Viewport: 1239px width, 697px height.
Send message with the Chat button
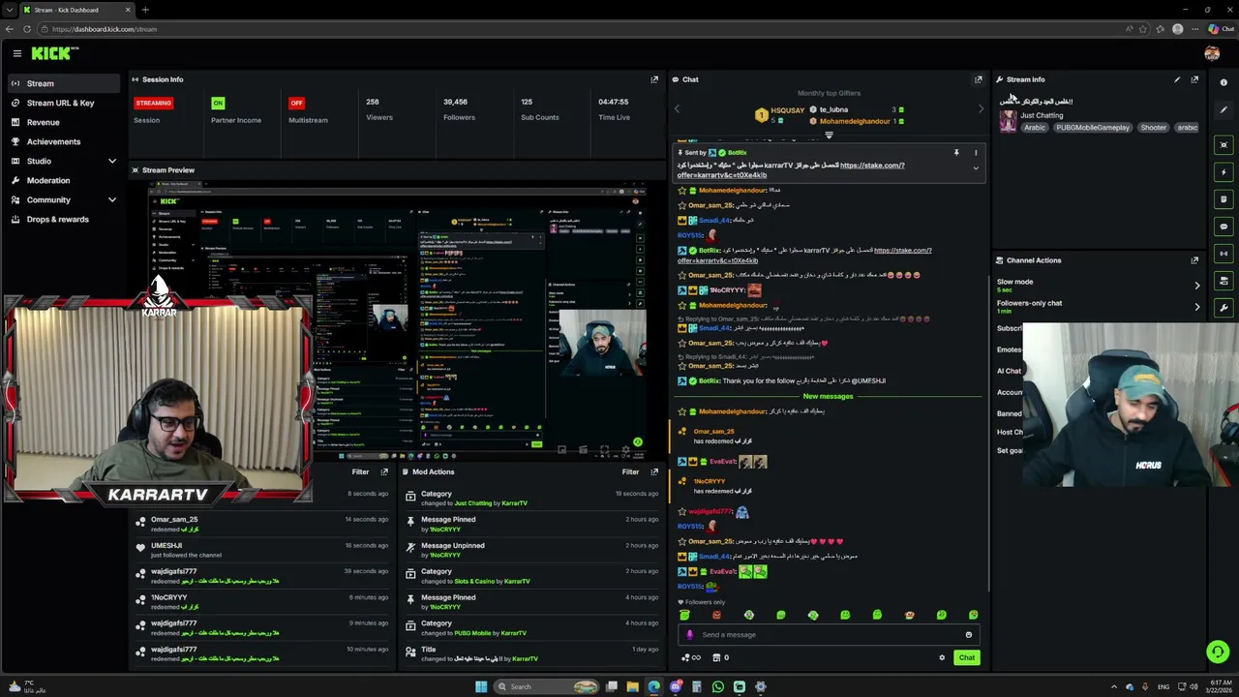tap(966, 658)
